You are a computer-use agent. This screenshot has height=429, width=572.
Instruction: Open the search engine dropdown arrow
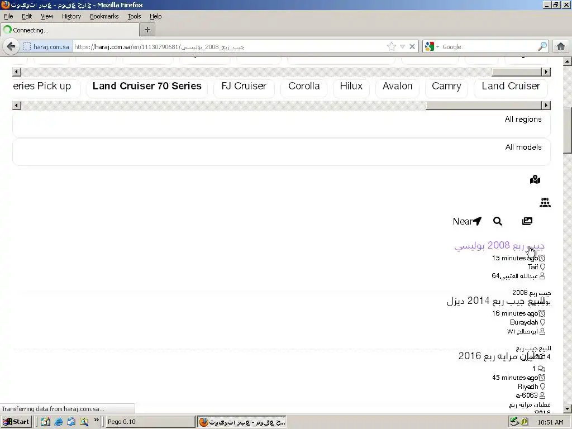[437, 47]
